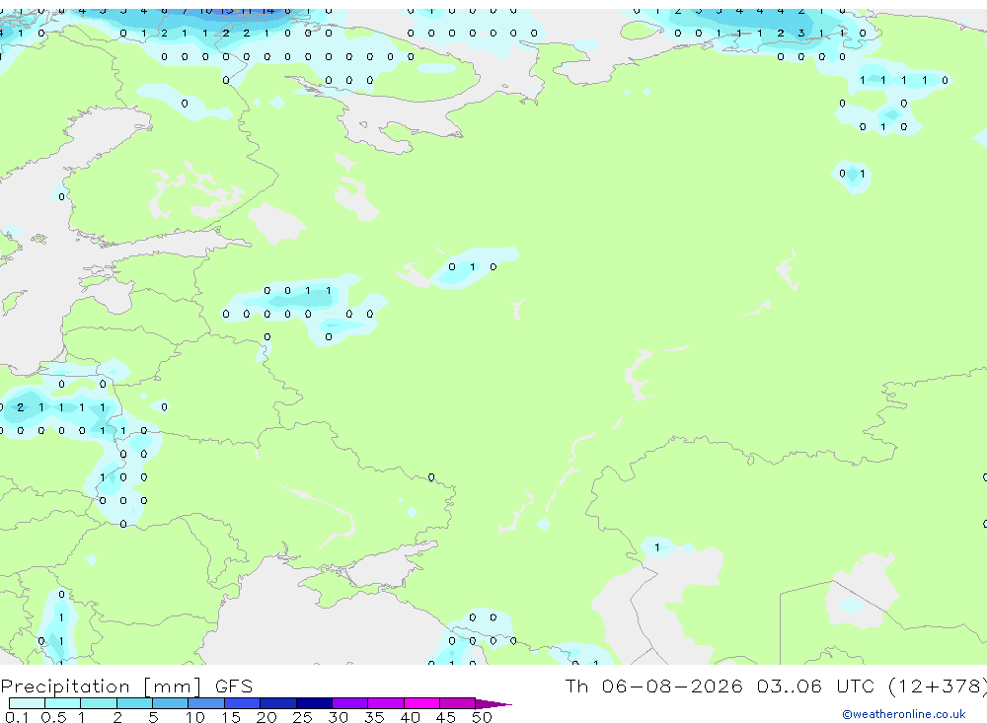Click the 35–40 mm legend swatch
The image size is (987, 723).
pos(386,703)
